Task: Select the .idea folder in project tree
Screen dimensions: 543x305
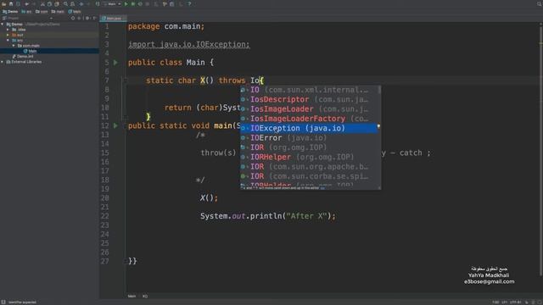Action: tap(19, 30)
